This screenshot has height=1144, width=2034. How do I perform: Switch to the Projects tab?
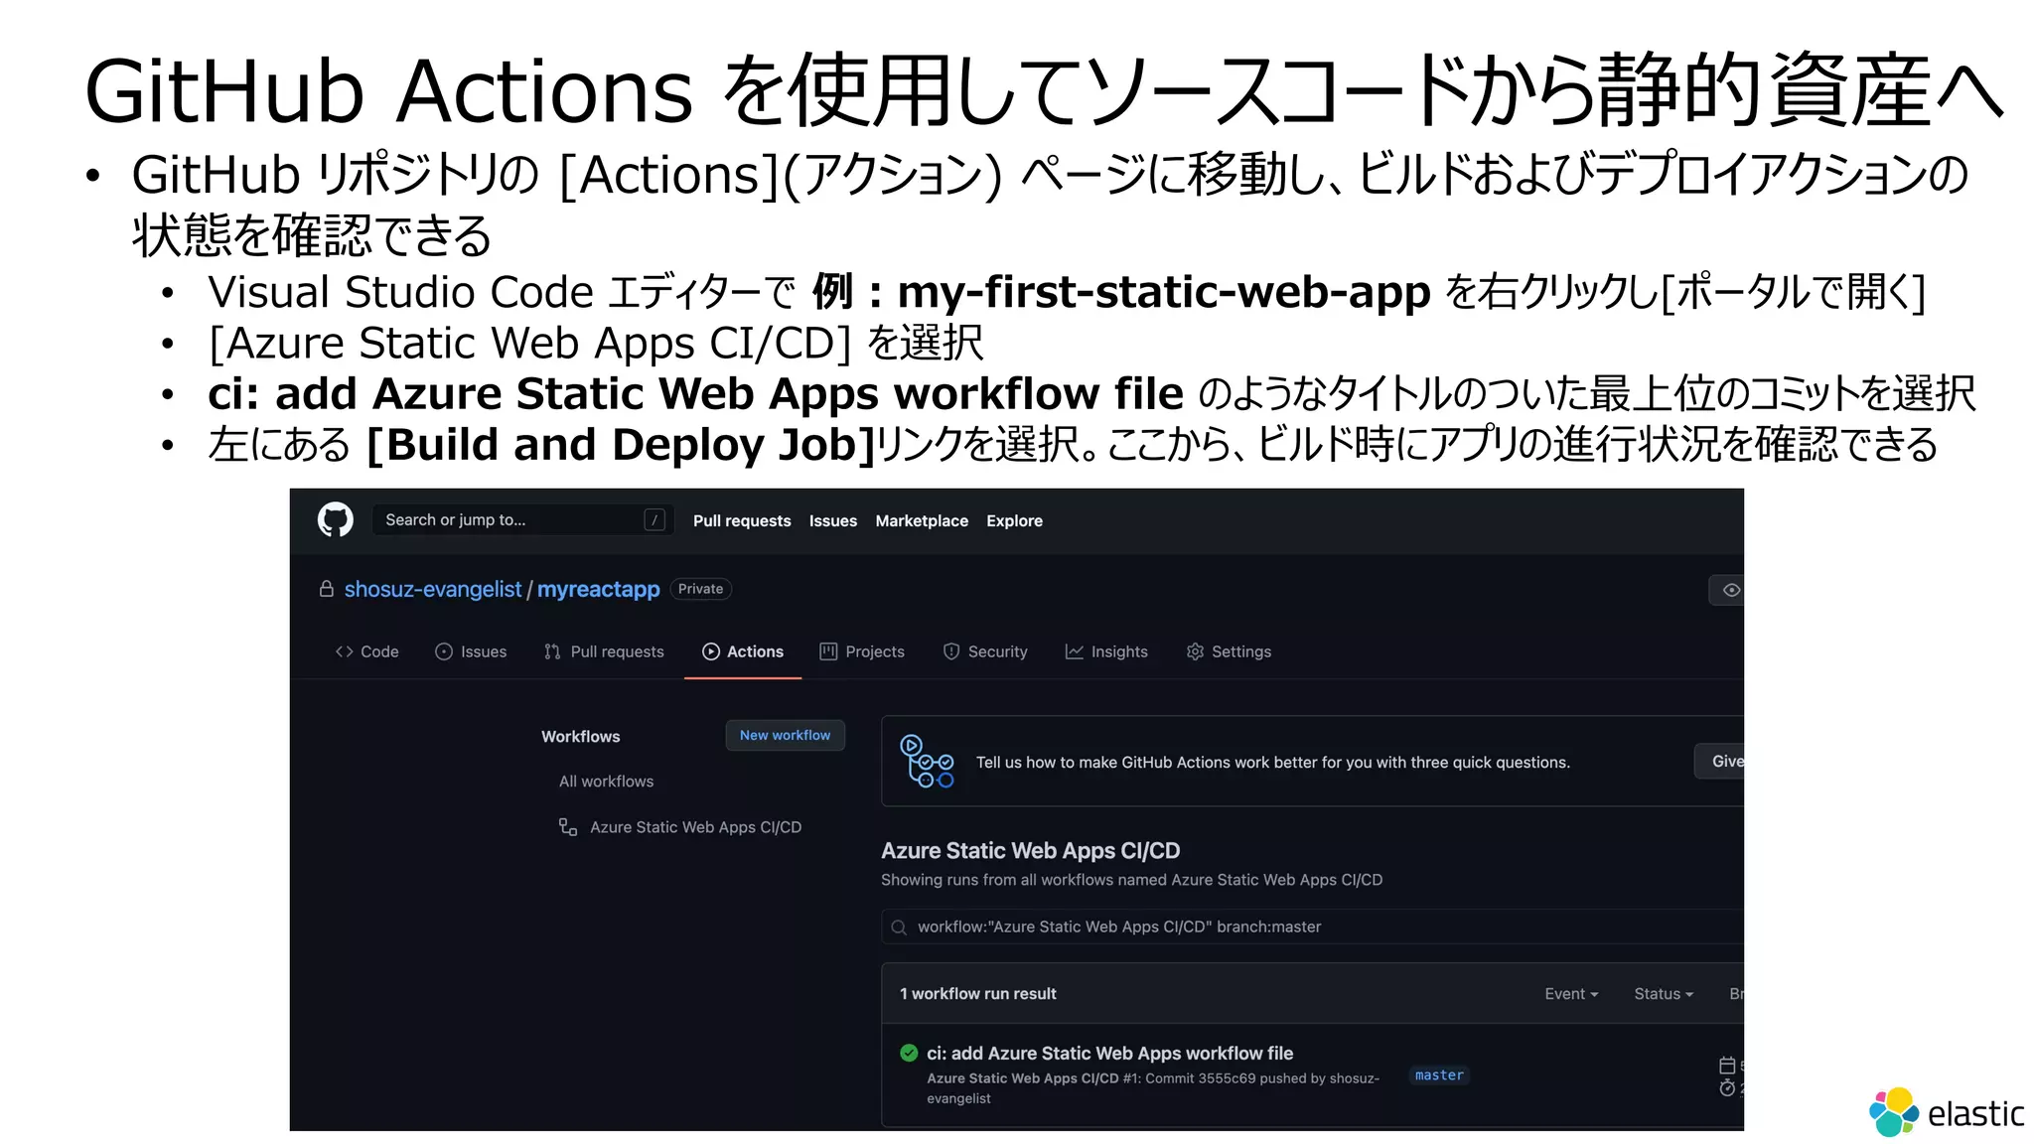pyautogui.click(x=862, y=651)
